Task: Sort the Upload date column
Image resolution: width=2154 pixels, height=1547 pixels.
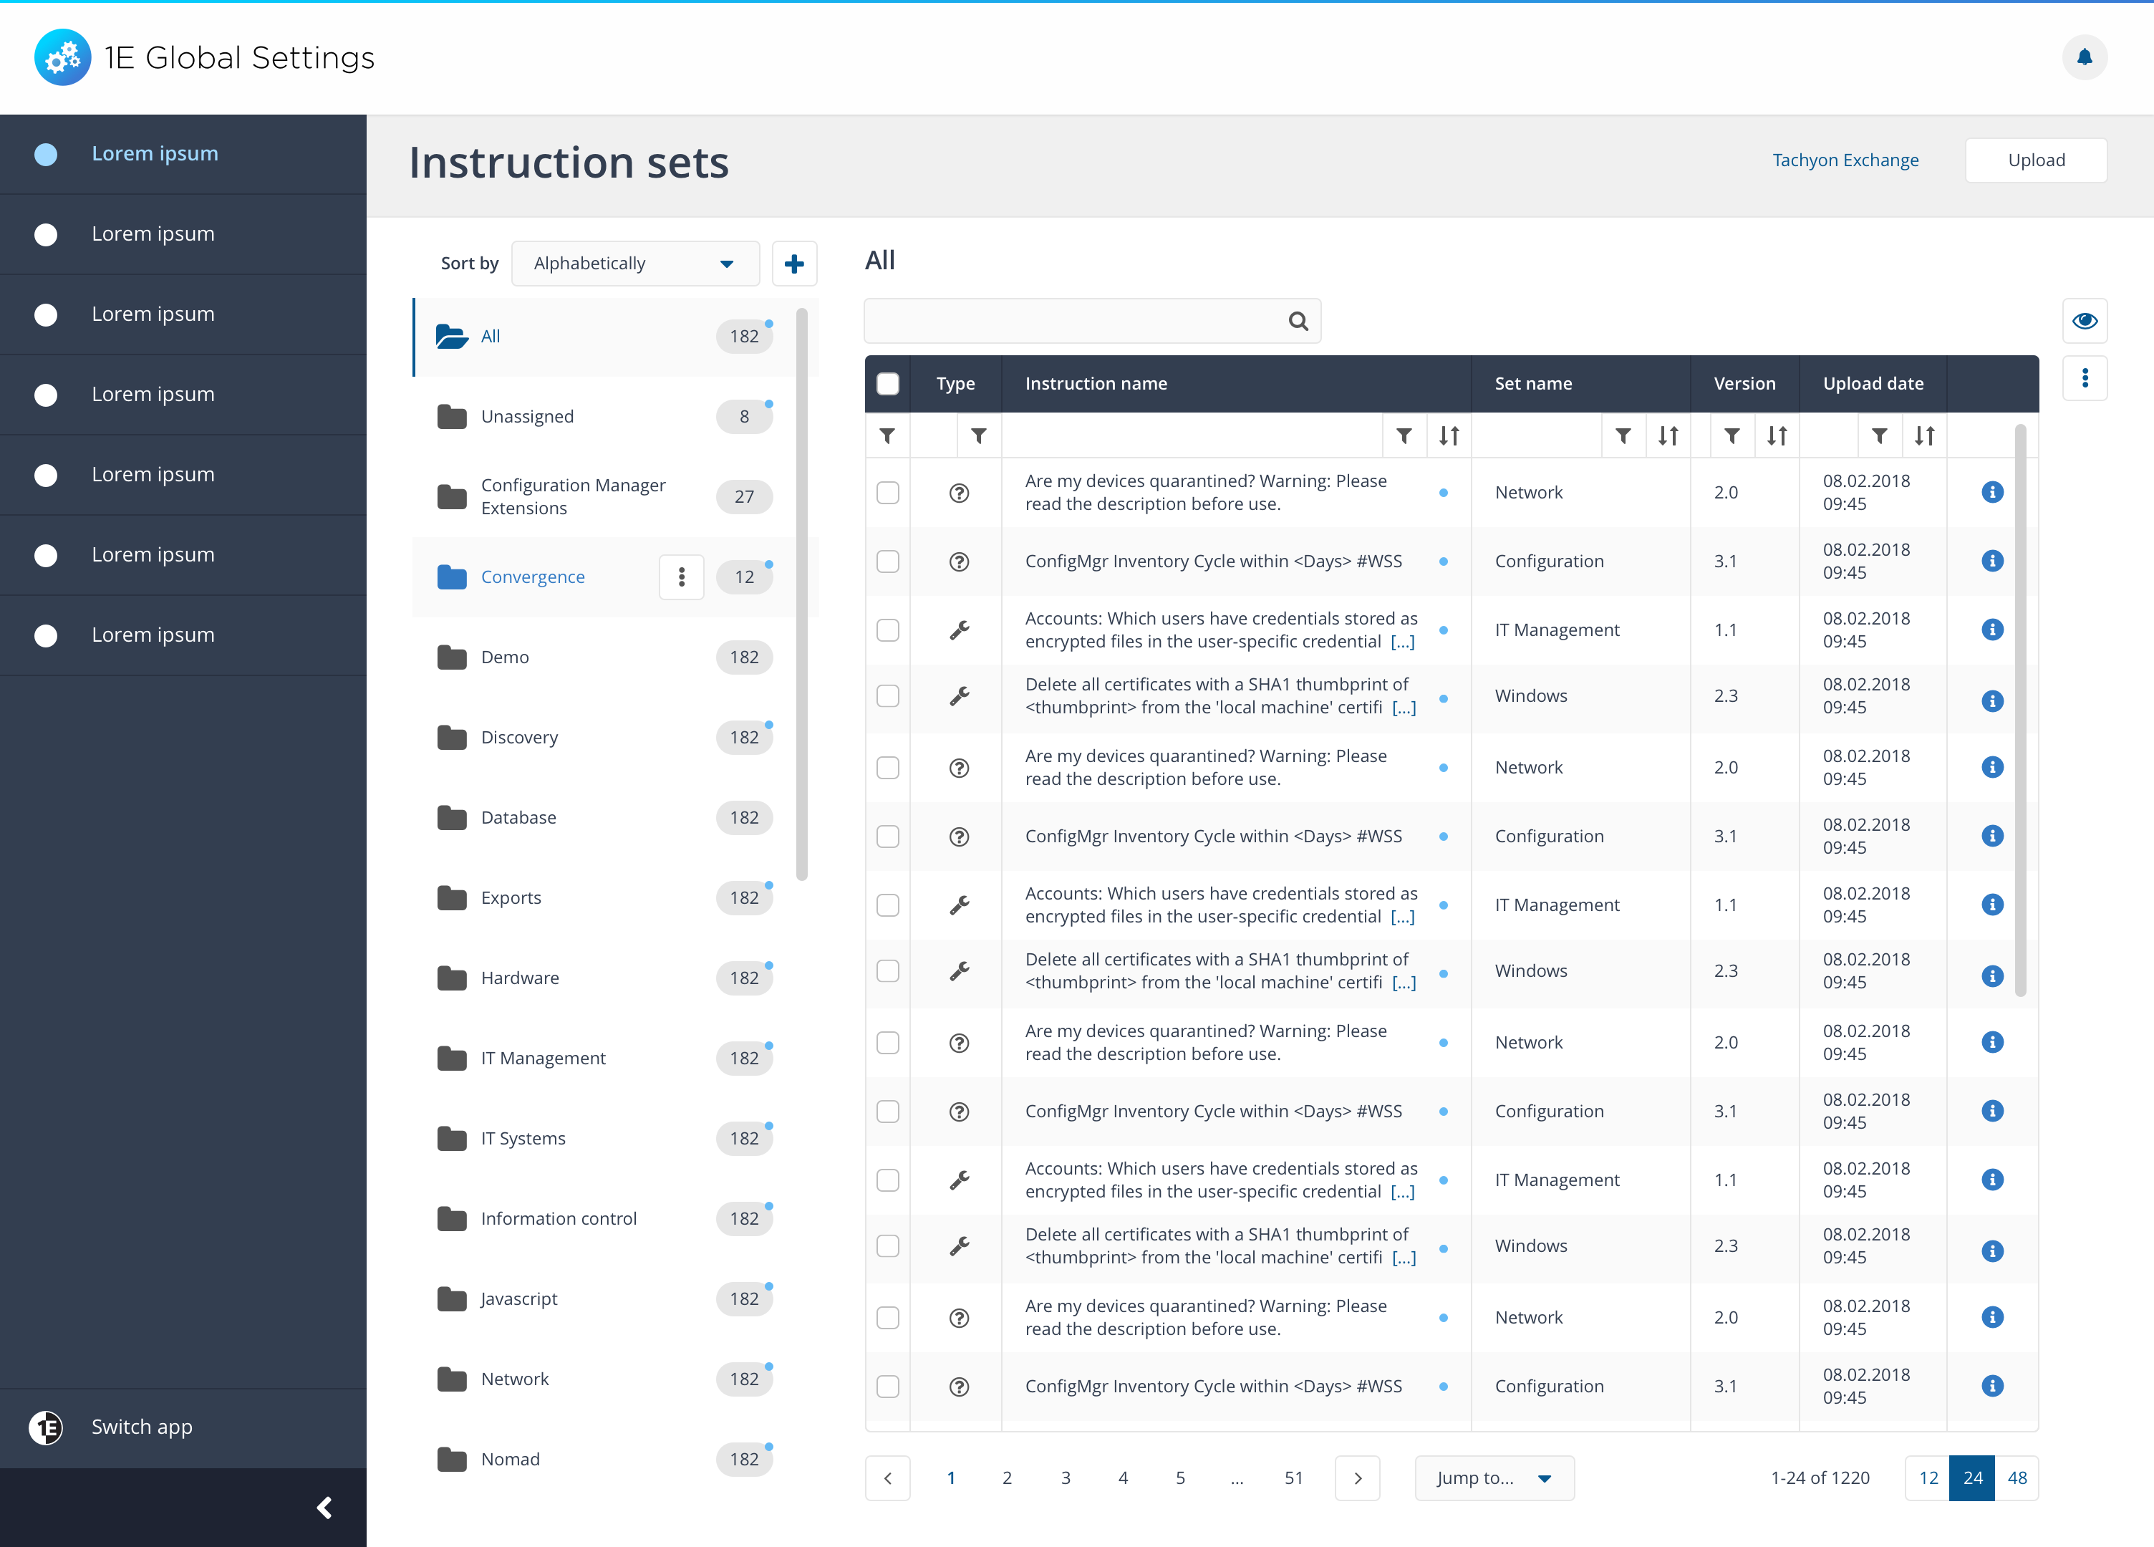Action: pos(1924,436)
